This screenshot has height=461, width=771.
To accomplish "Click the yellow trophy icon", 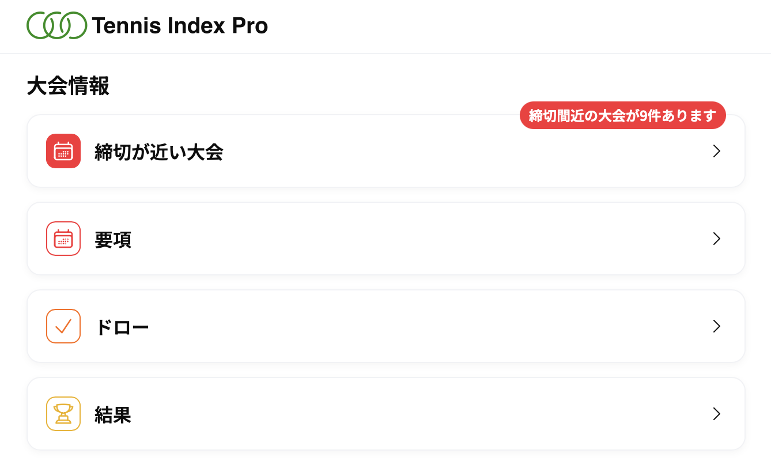I will click(x=63, y=414).
